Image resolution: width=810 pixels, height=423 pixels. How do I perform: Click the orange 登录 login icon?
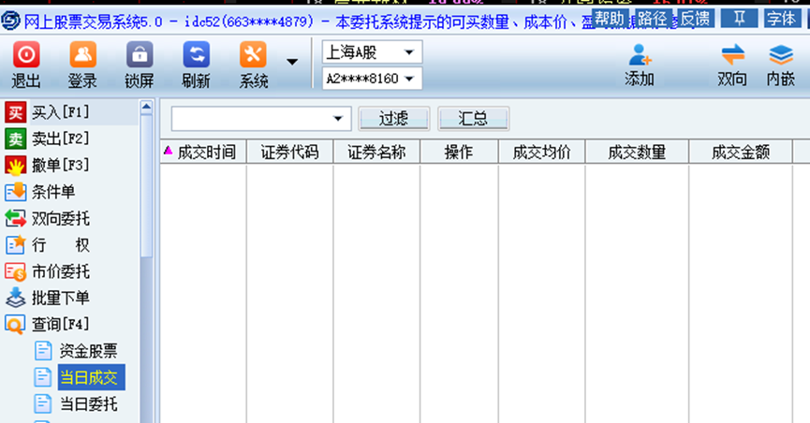(x=82, y=55)
